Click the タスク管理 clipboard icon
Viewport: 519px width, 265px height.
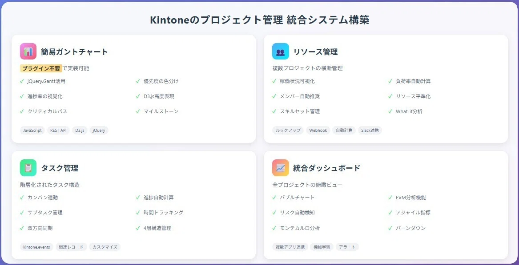28,168
